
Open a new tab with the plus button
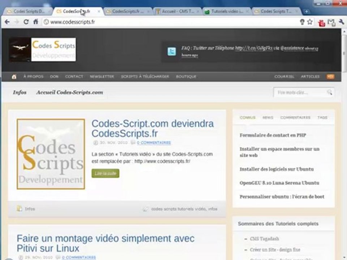point(306,12)
